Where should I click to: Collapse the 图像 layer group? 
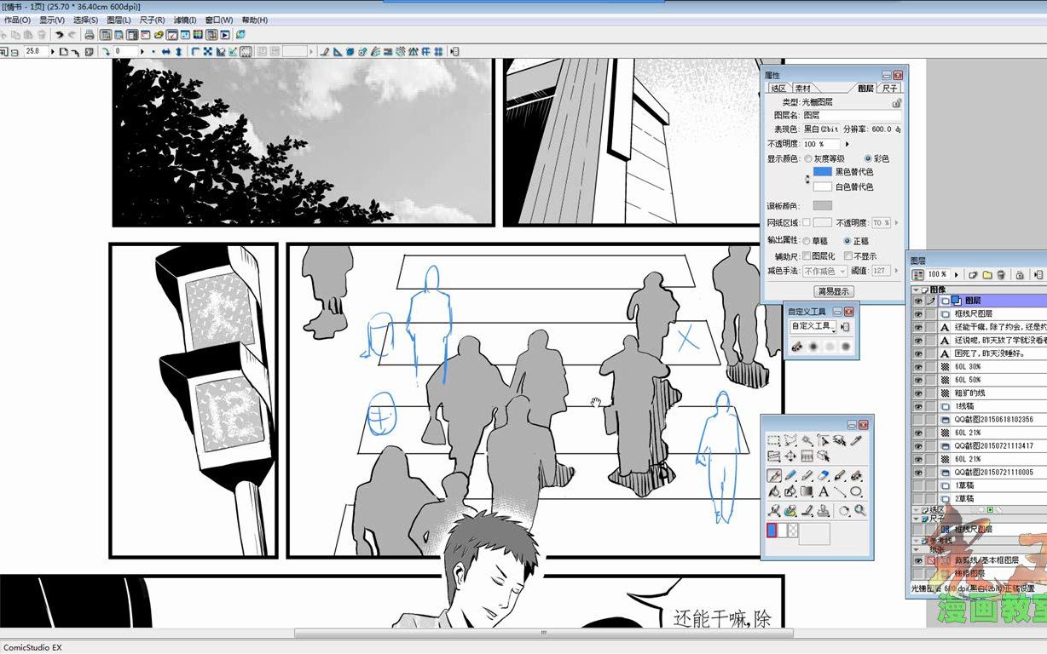[x=916, y=289]
